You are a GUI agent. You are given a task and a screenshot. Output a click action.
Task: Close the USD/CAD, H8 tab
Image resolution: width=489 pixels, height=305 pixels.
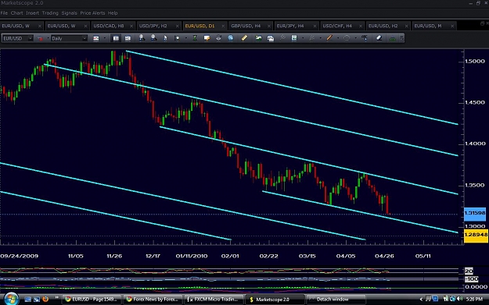tap(131, 26)
